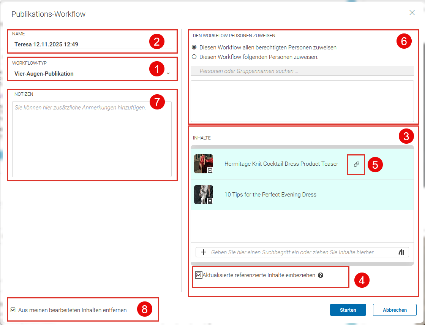Toggle 'Aus meinen bearbeiteten Inhalten entfernen' checkbox

tap(13, 310)
